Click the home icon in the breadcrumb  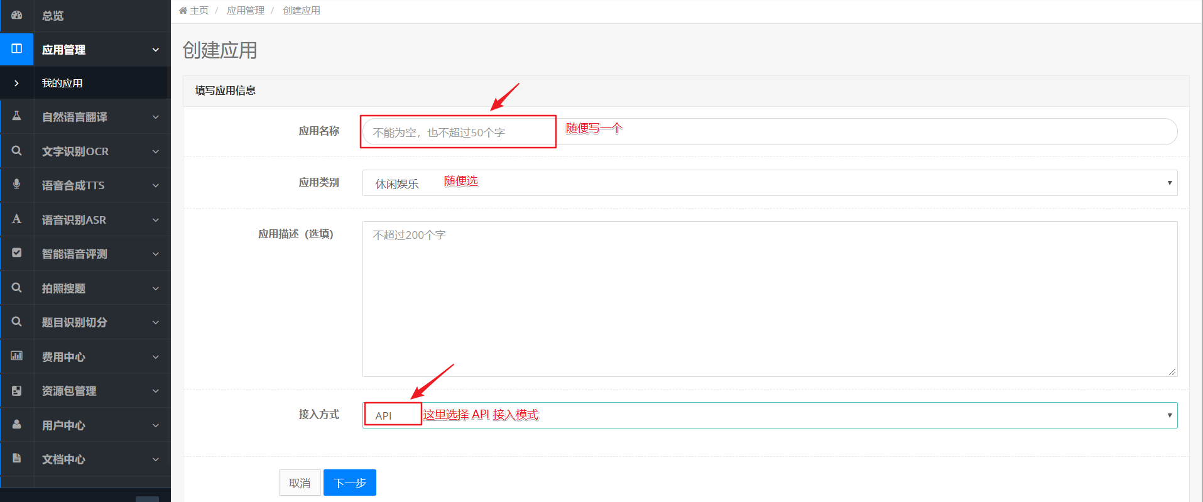click(183, 11)
